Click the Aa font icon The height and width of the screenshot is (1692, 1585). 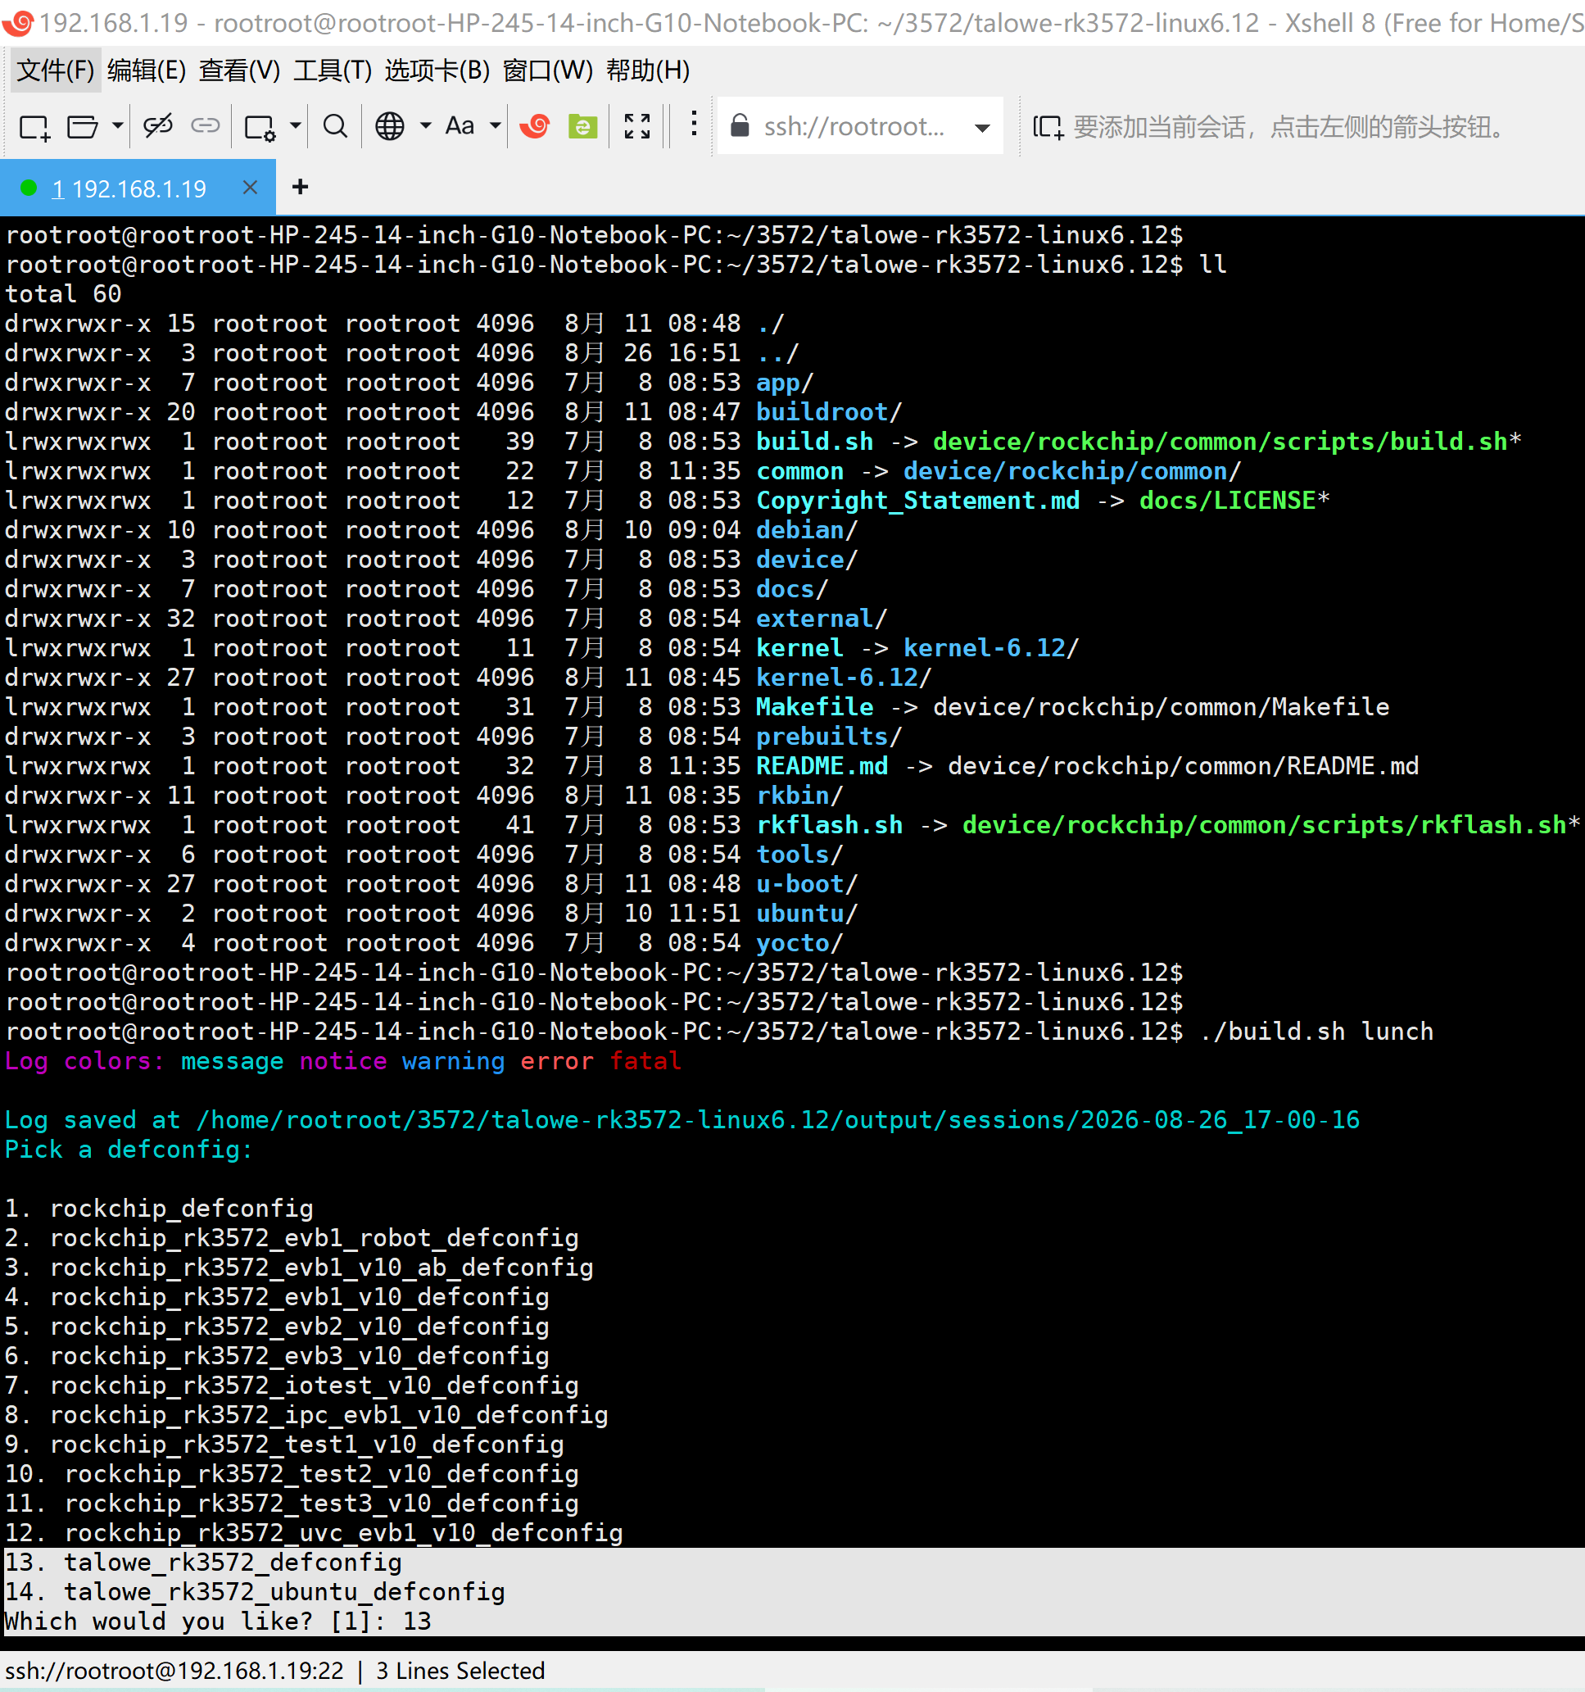(x=460, y=126)
